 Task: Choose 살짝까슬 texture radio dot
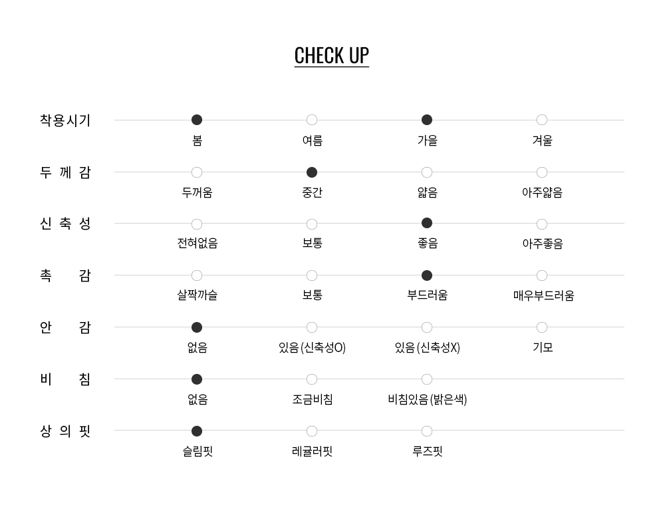pyautogui.click(x=197, y=275)
